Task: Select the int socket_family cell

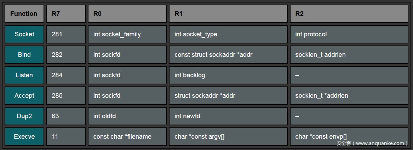Action: (x=127, y=34)
